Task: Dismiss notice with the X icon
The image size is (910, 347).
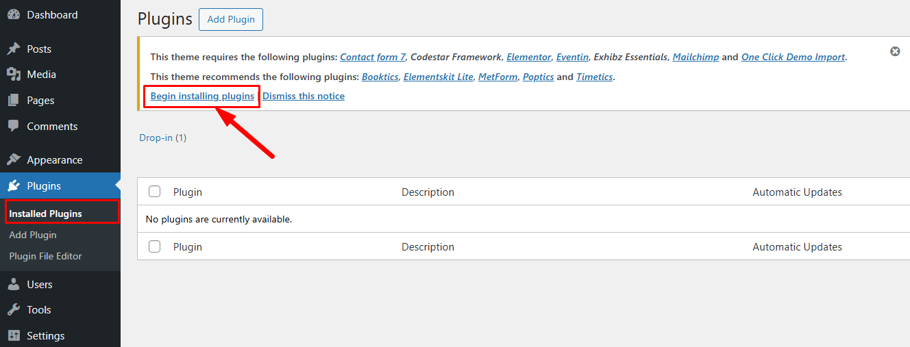Action: [x=895, y=51]
